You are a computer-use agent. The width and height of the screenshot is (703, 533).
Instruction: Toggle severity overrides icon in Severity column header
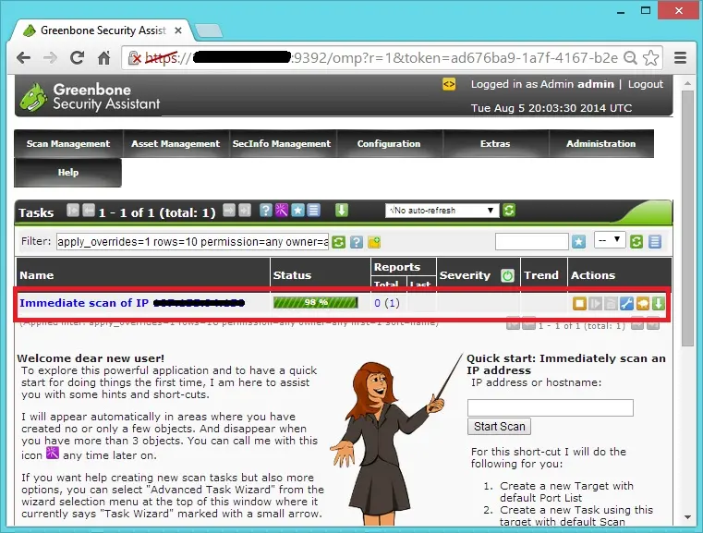point(507,275)
